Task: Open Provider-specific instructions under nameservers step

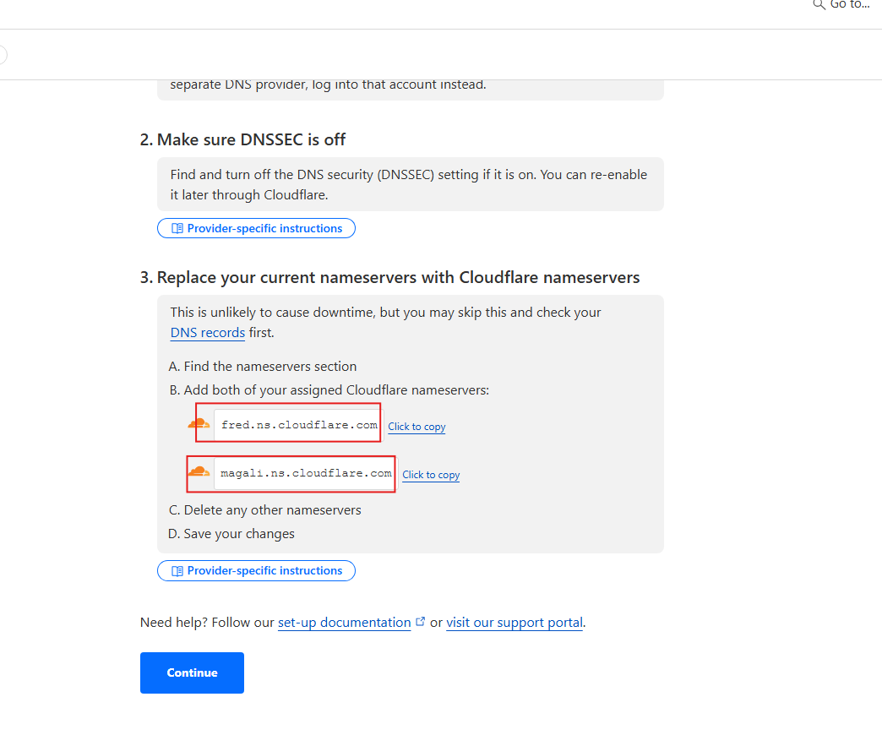Action: coord(256,570)
